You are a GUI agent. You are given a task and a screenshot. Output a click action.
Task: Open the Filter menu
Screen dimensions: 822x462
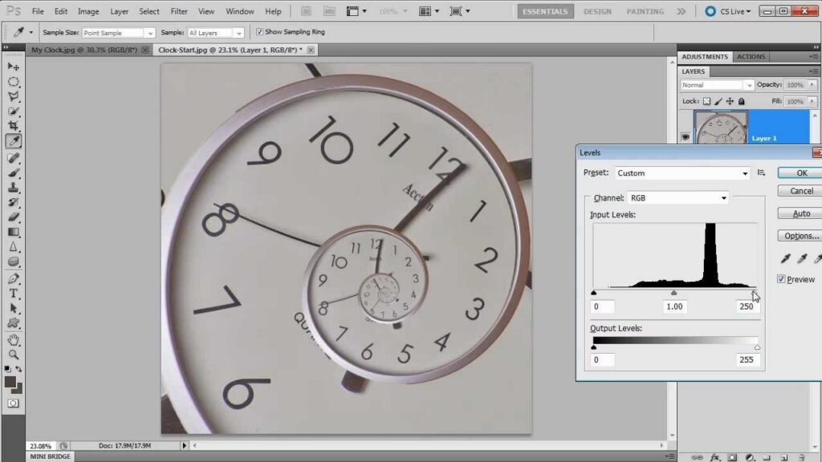(179, 11)
